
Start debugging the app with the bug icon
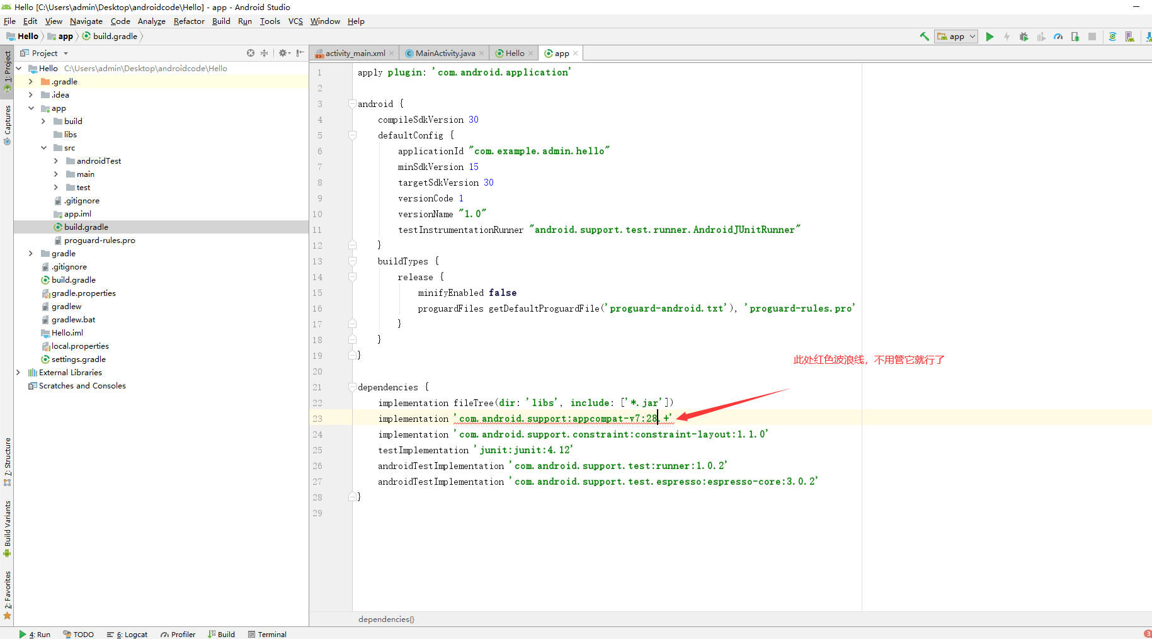(1024, 37)
